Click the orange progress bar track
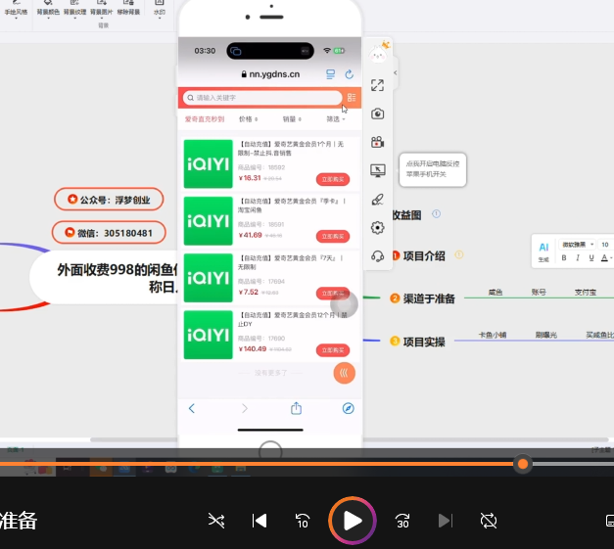Screen dimensions: 614x549 click(x=257, y=464)
